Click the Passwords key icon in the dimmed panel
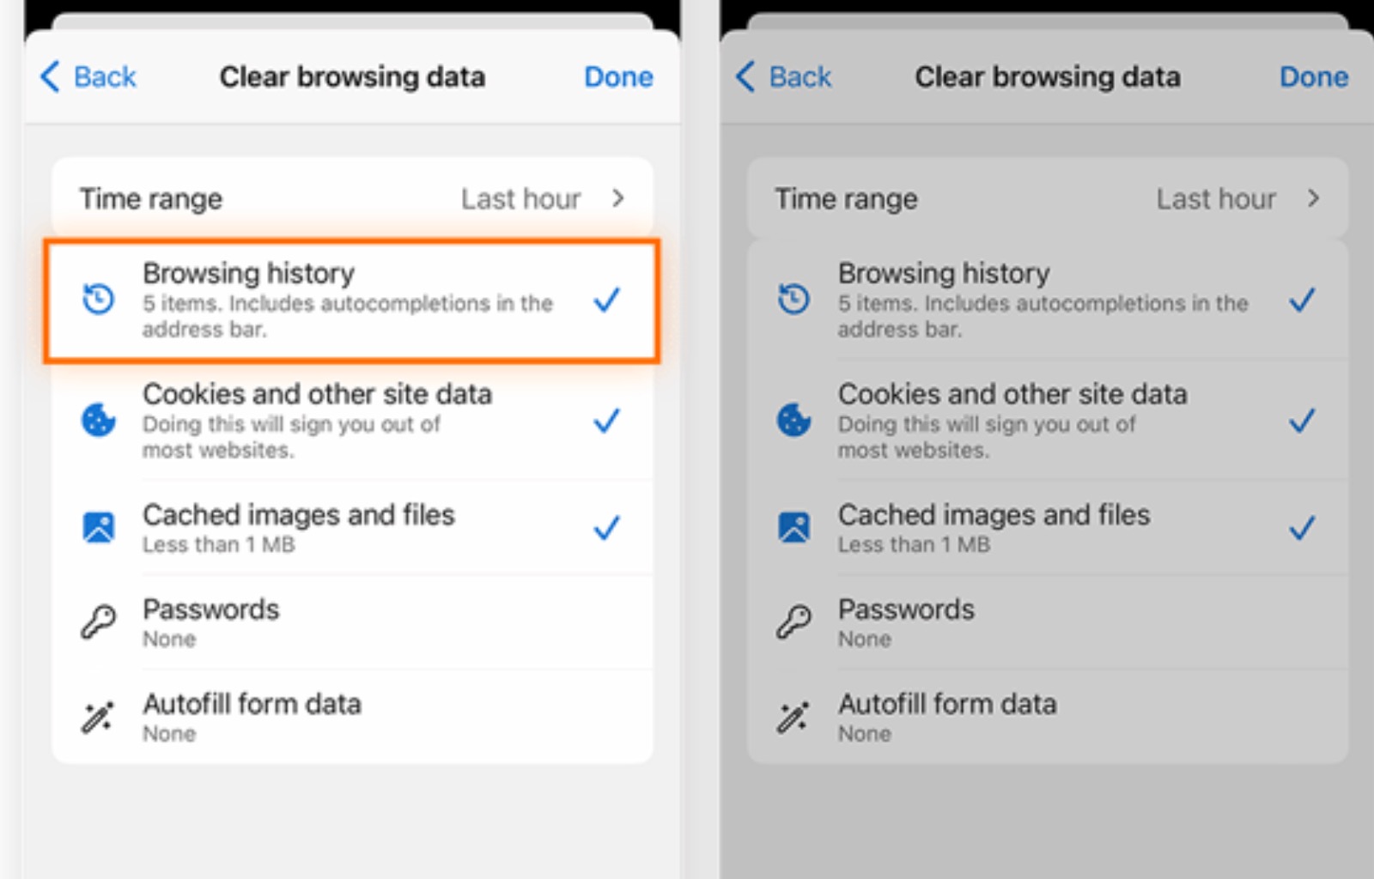The image size is (1374, 879). pyautogui.click(x=793, y=621)
